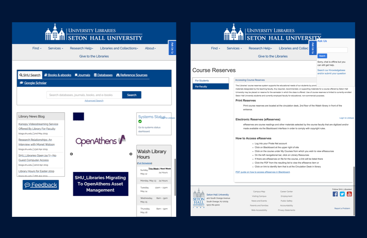Switch to the Books & ebooks tab

(x=58, y=75)
